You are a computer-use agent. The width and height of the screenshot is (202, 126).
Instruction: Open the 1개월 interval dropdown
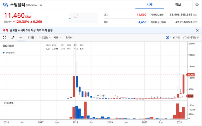tap(32, 38)
